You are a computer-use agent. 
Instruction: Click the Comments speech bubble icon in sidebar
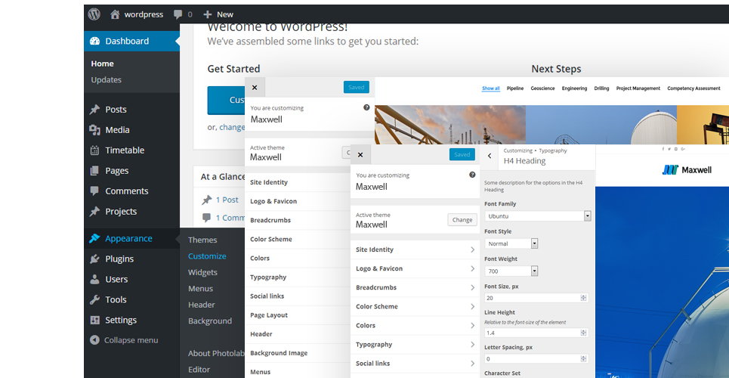point(95,191)
